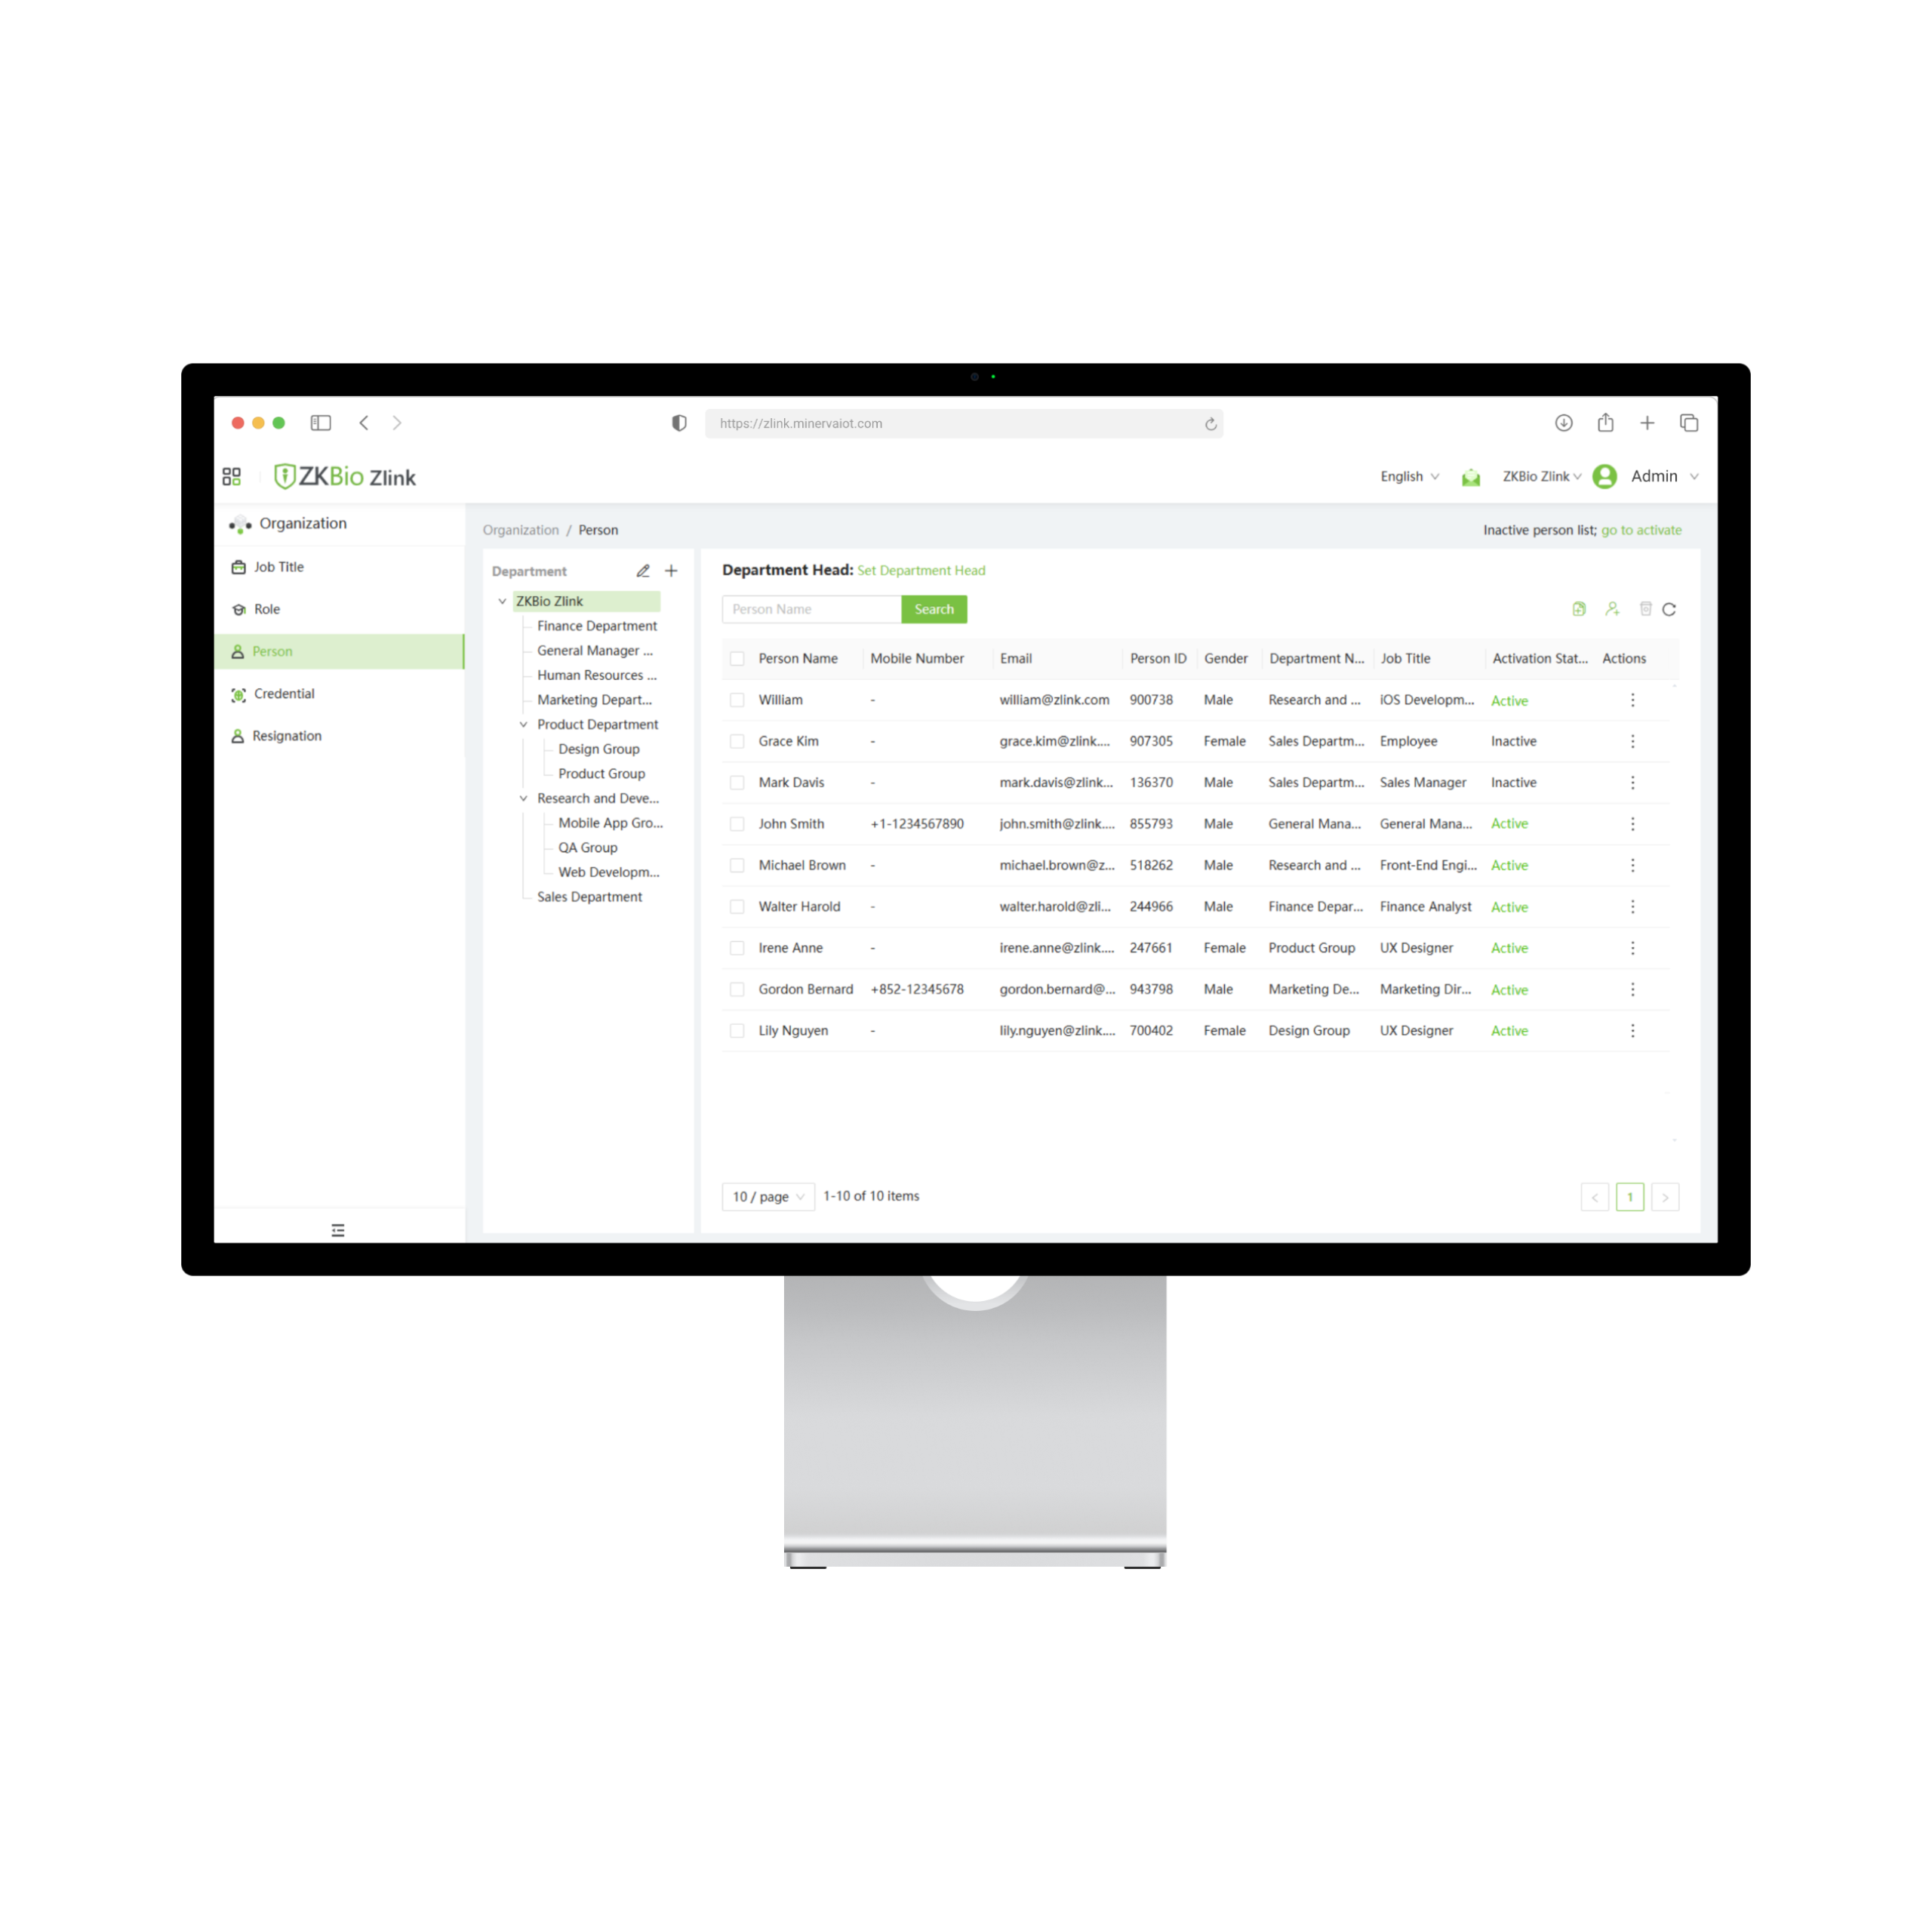Collapse the Product Department tree node
1932x1932 pixels.
pyautogui.click(x=523, y=724)
